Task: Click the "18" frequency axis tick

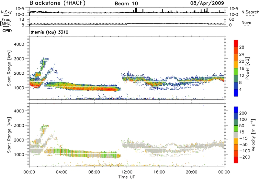Action: click(22, 19)
